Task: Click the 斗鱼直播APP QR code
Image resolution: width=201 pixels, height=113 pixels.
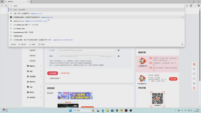Action: point(158,98)
